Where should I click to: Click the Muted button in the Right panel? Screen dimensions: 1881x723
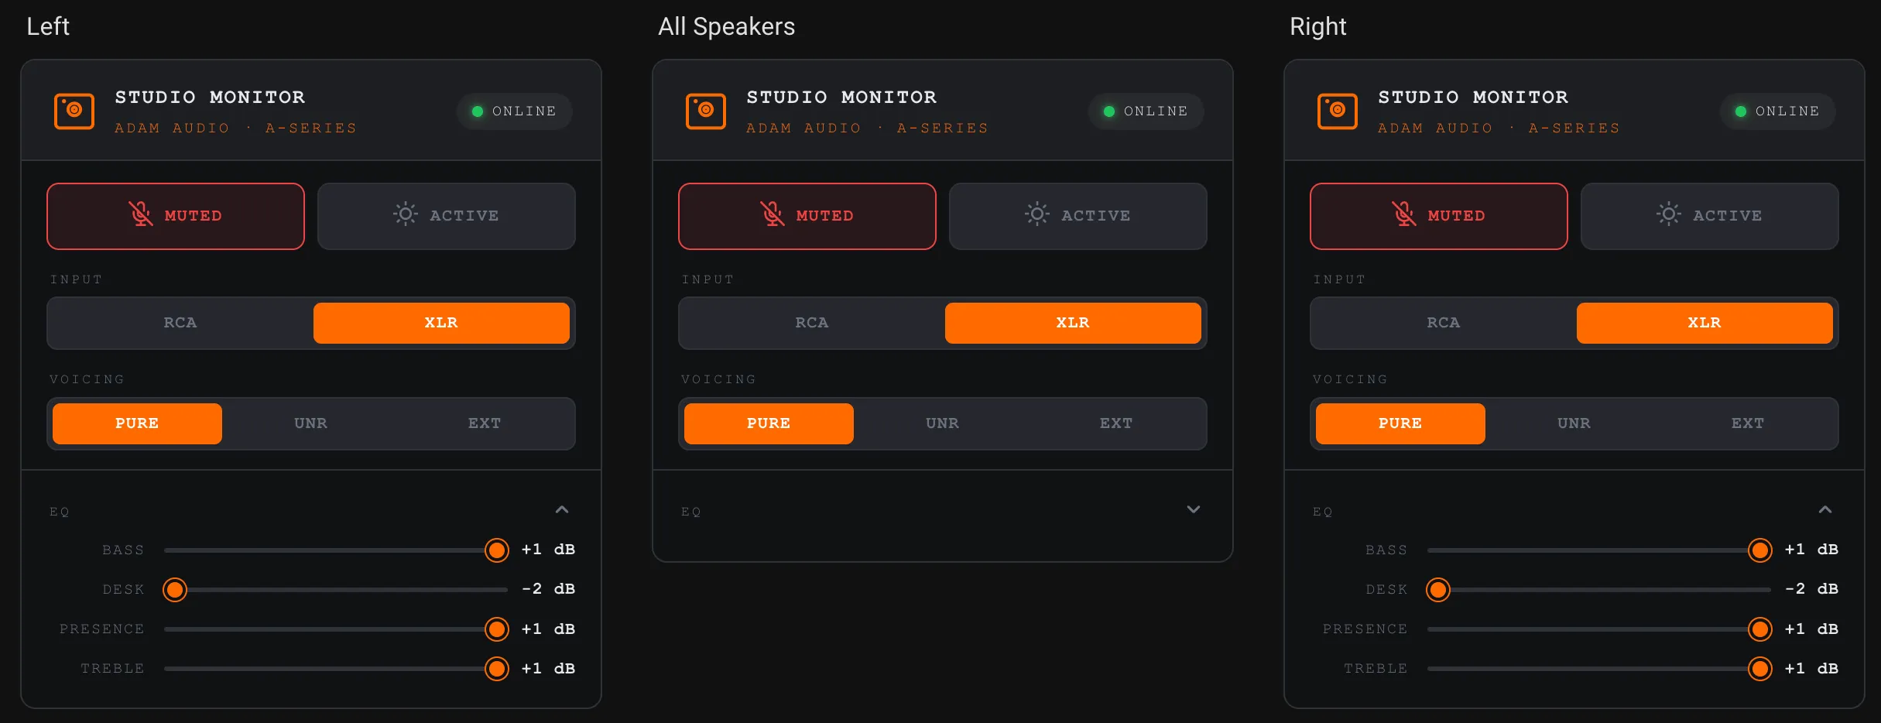click(1438, 216)
